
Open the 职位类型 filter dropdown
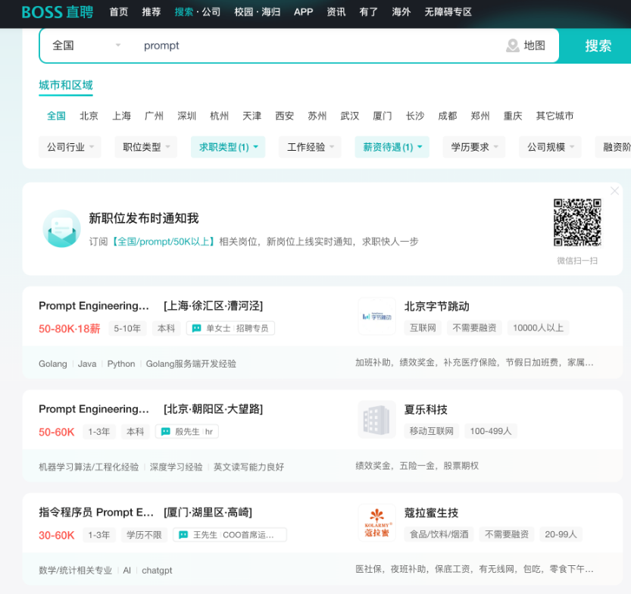146,147
